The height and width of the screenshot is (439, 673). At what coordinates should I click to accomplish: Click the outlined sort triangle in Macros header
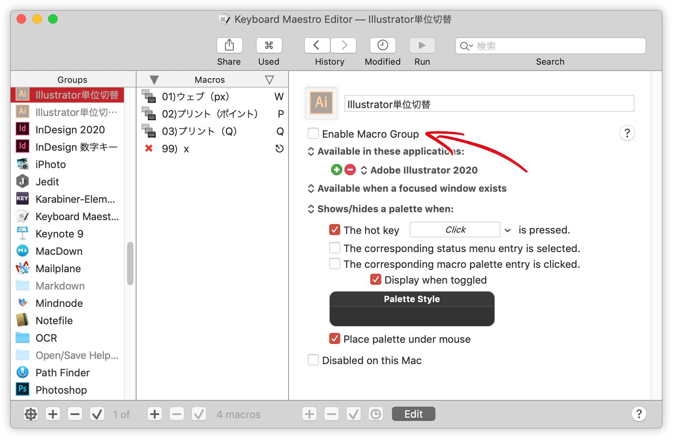click(x=270, y=80)
